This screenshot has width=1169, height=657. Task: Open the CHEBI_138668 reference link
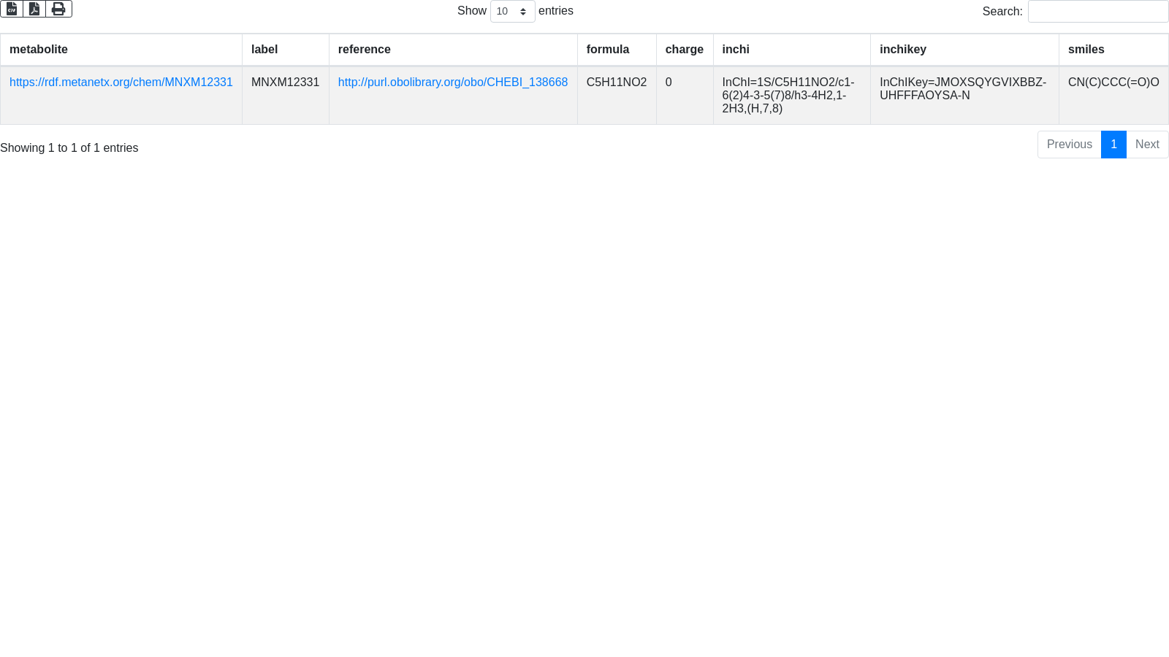452,82
